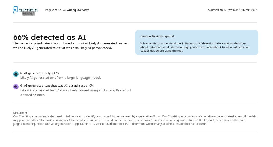Click the Turnitin logo icon

[15, 10]
